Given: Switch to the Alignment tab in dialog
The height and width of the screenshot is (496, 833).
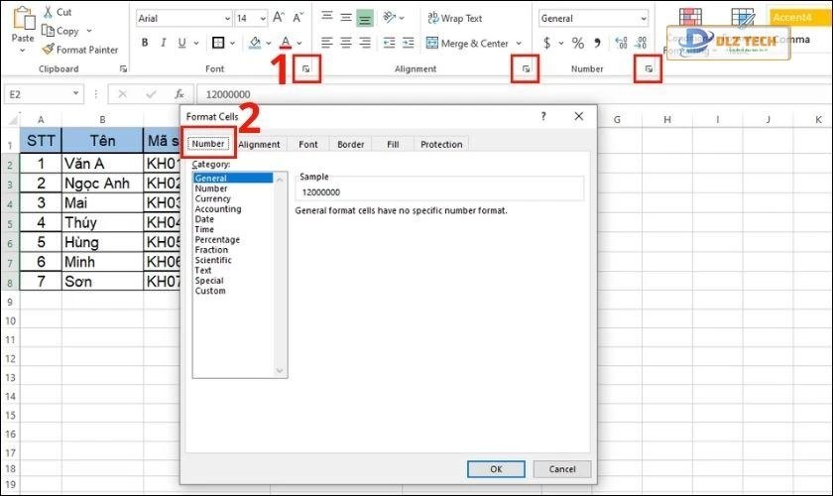Looking at the screenshot, I should (x=259, y=144).
